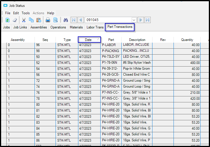
Task: Click the 18ga. Solid Wire, P description
Action: click(137, 140)
